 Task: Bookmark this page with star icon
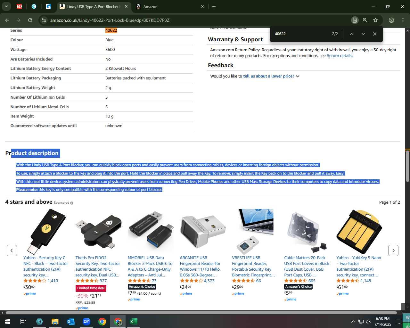point(375,20)
